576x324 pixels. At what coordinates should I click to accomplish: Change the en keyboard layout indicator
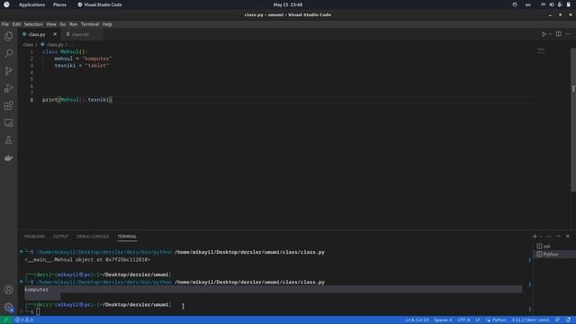pos(528,4)
